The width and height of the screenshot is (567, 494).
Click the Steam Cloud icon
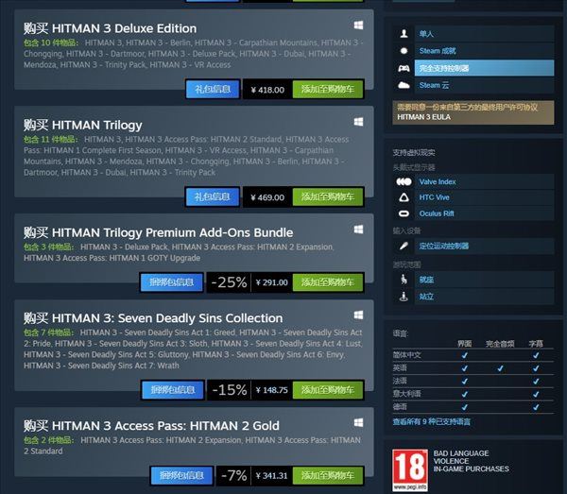pos(404,85)
